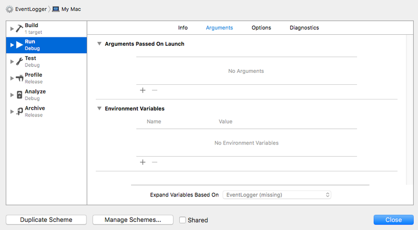Open Expand Variables Based On dropdown
The height and width of the screenshot is (230, 418).
tap(277, 195)
